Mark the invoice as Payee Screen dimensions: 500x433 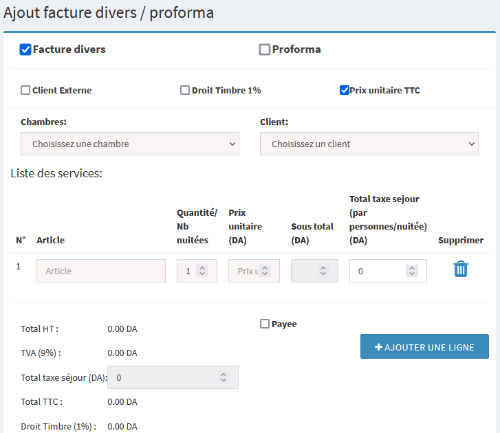click(265, 324)
